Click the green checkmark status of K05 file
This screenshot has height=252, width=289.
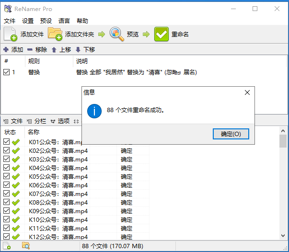coord(16,176)
